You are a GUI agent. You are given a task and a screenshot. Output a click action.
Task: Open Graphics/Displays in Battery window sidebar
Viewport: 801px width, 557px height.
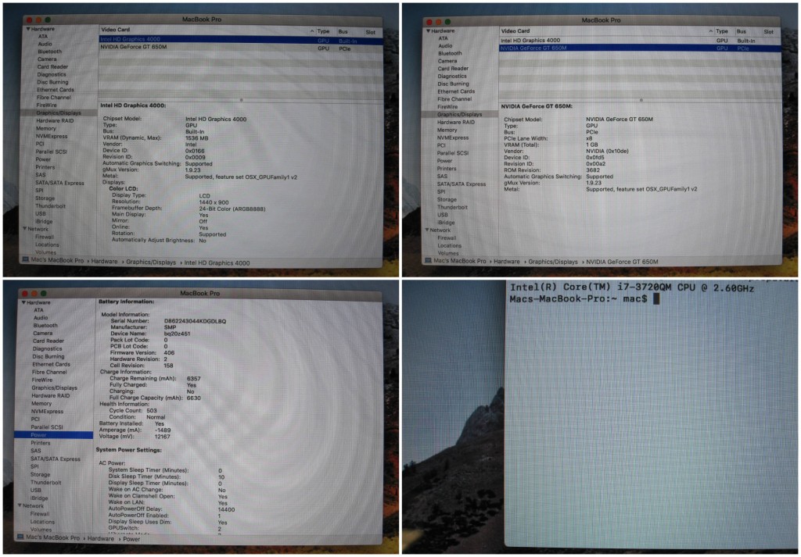click(54, 387)
